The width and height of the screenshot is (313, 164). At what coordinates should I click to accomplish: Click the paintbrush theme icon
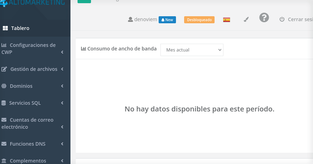click(x=246, y=19)
